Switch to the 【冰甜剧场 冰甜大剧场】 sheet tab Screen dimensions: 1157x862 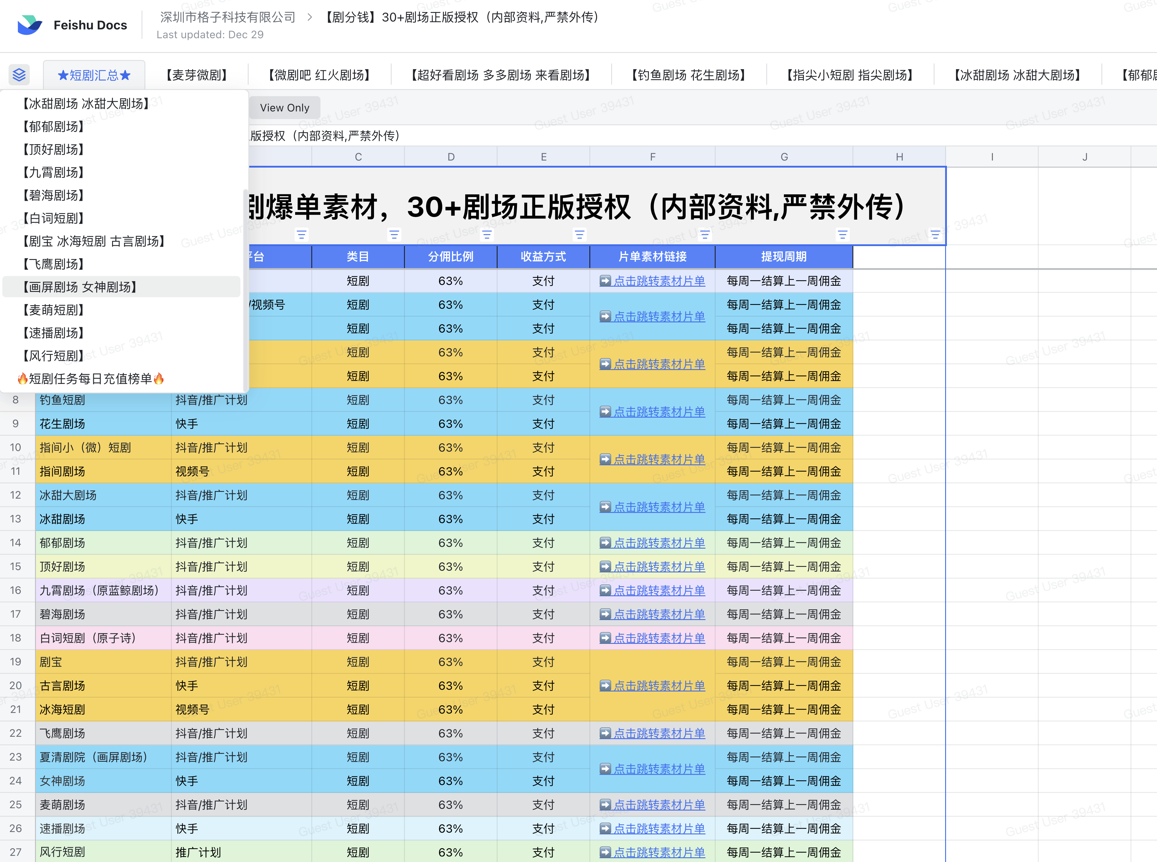(1017, 75)
